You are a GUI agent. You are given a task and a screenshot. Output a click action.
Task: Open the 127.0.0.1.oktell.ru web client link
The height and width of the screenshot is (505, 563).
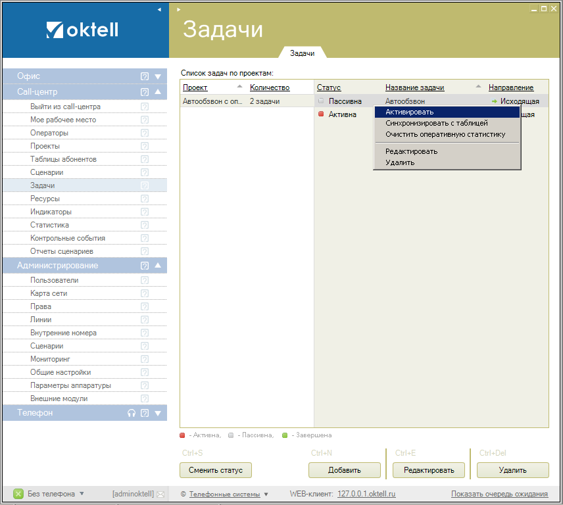(x=366, y=494)
